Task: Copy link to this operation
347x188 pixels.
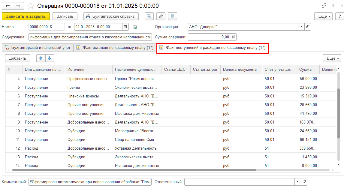Action: [x=324, y=6]
